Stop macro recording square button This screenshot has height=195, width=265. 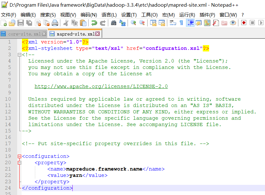pos(252,23)
